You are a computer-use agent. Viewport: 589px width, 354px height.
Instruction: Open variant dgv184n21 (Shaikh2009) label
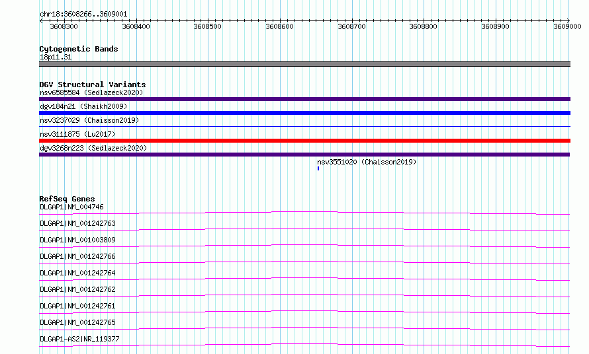click(x=83, y=106)
